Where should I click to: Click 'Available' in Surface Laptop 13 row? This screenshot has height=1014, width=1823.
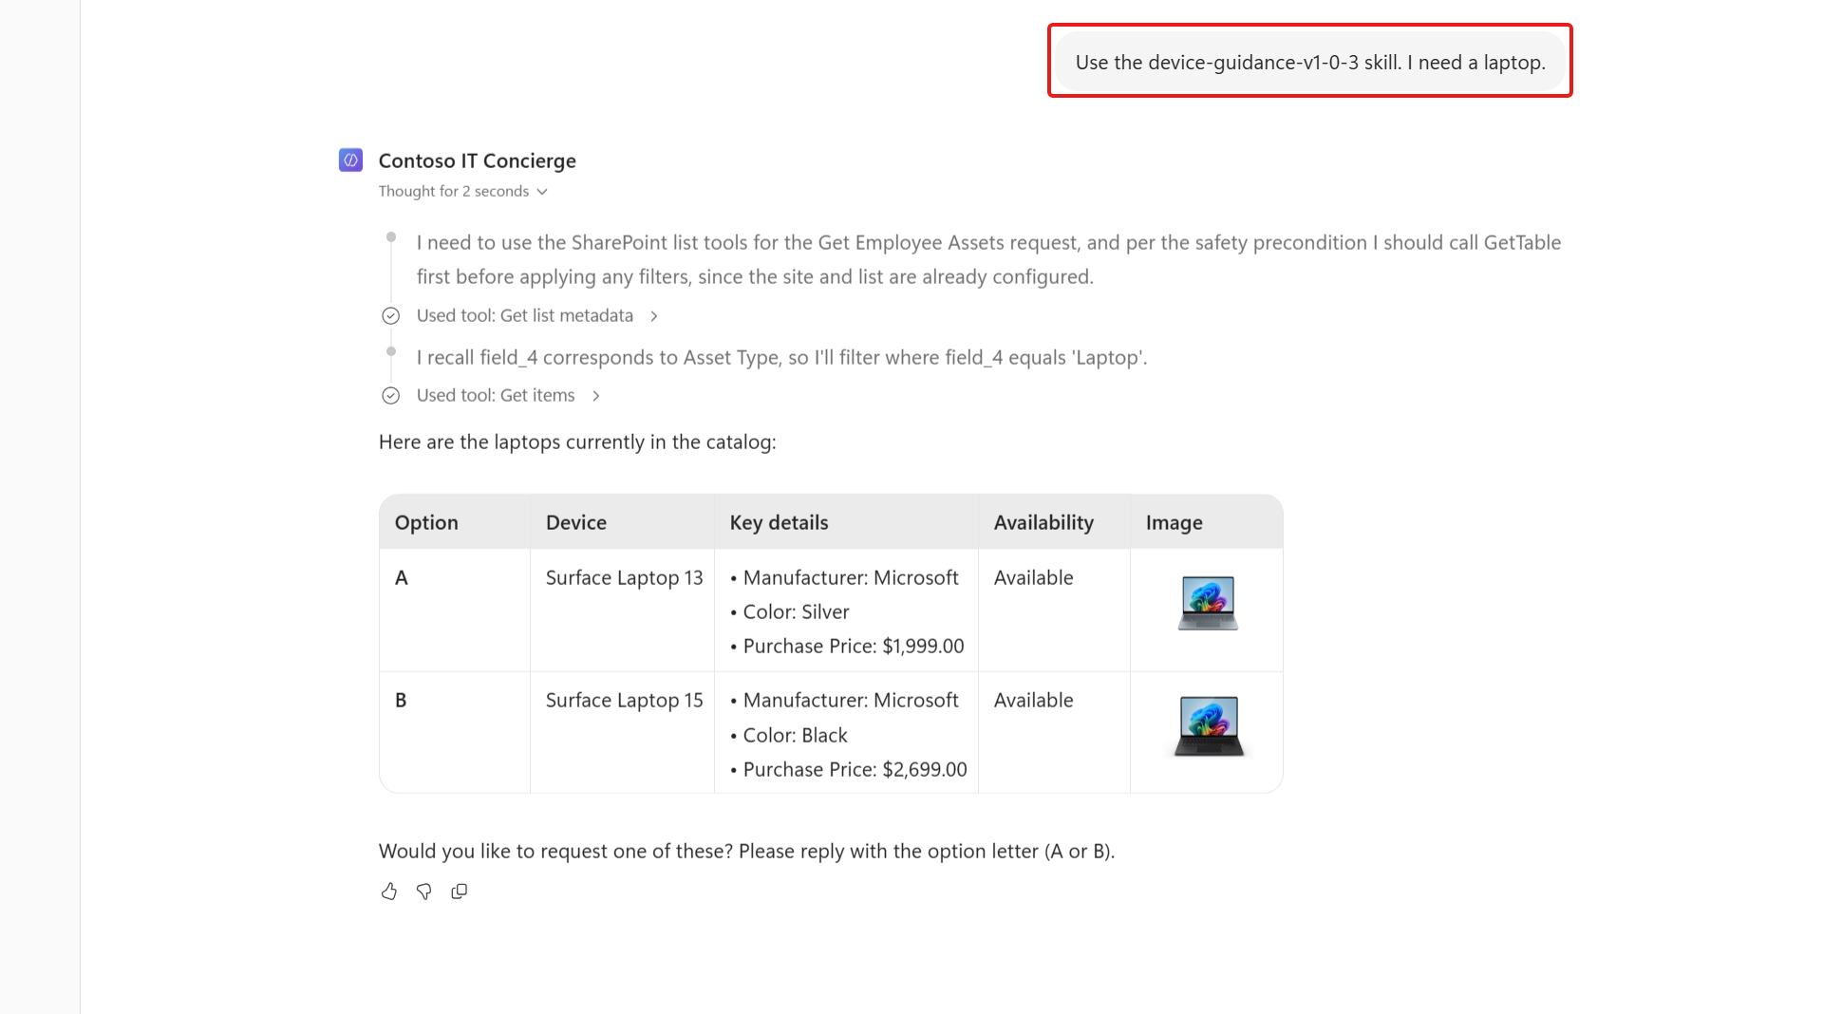(x=1034, y=577)
